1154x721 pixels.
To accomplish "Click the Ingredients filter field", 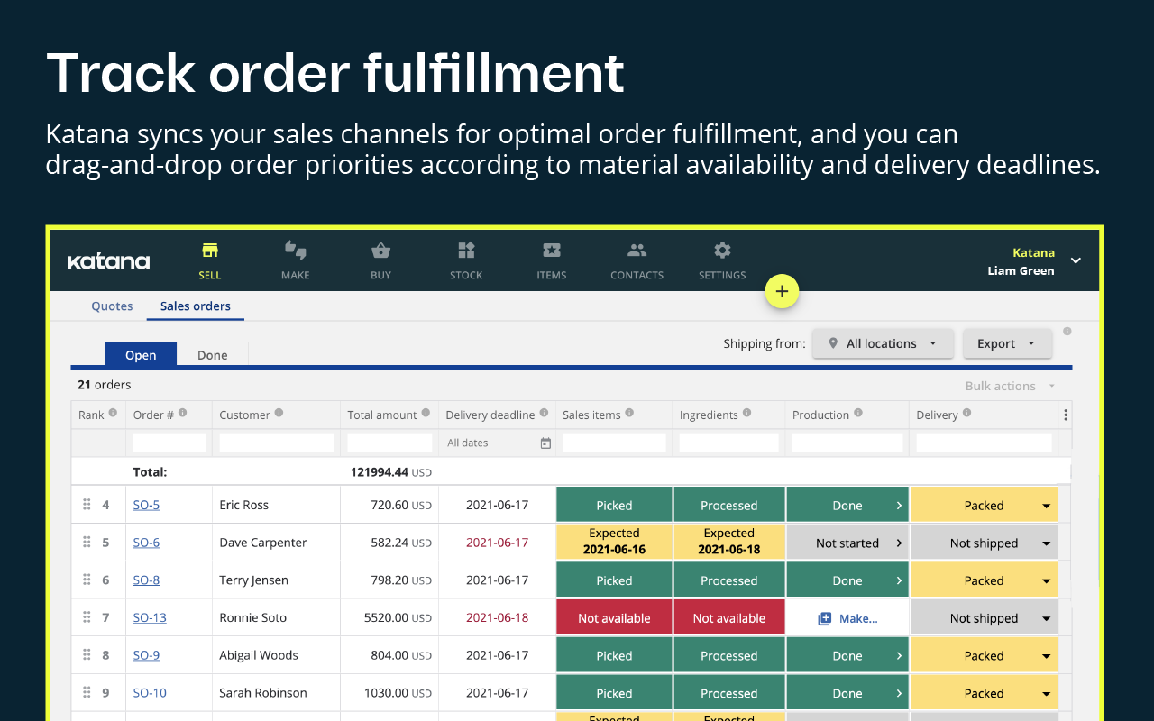I will pyautogui.click(x=729, y=443).
